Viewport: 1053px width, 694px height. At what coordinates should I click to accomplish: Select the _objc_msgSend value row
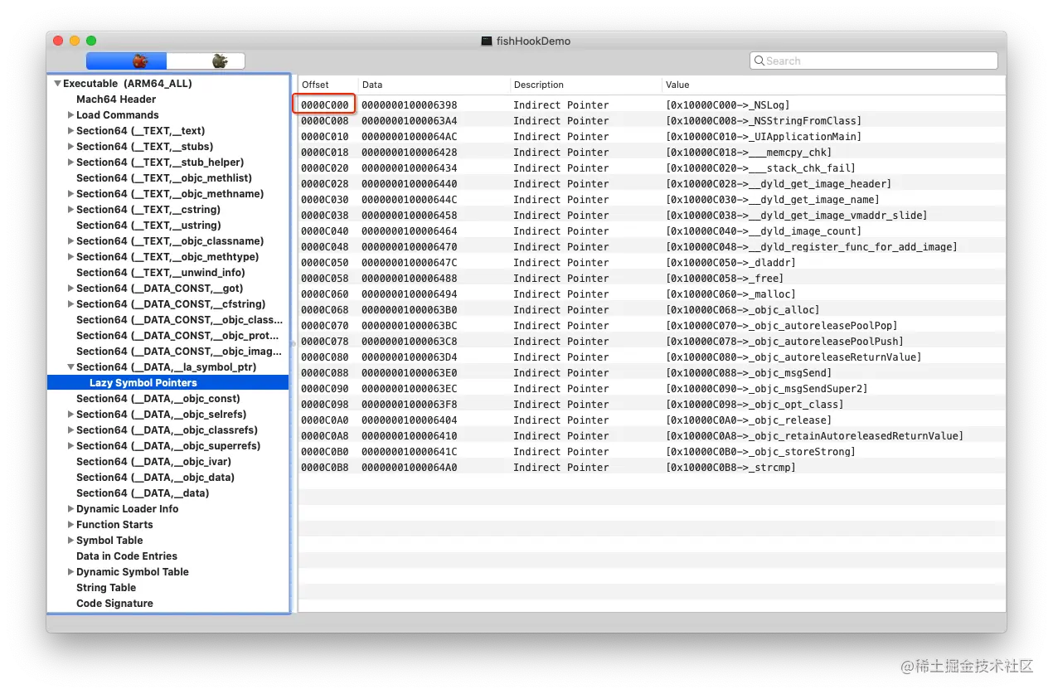(749, 373)
